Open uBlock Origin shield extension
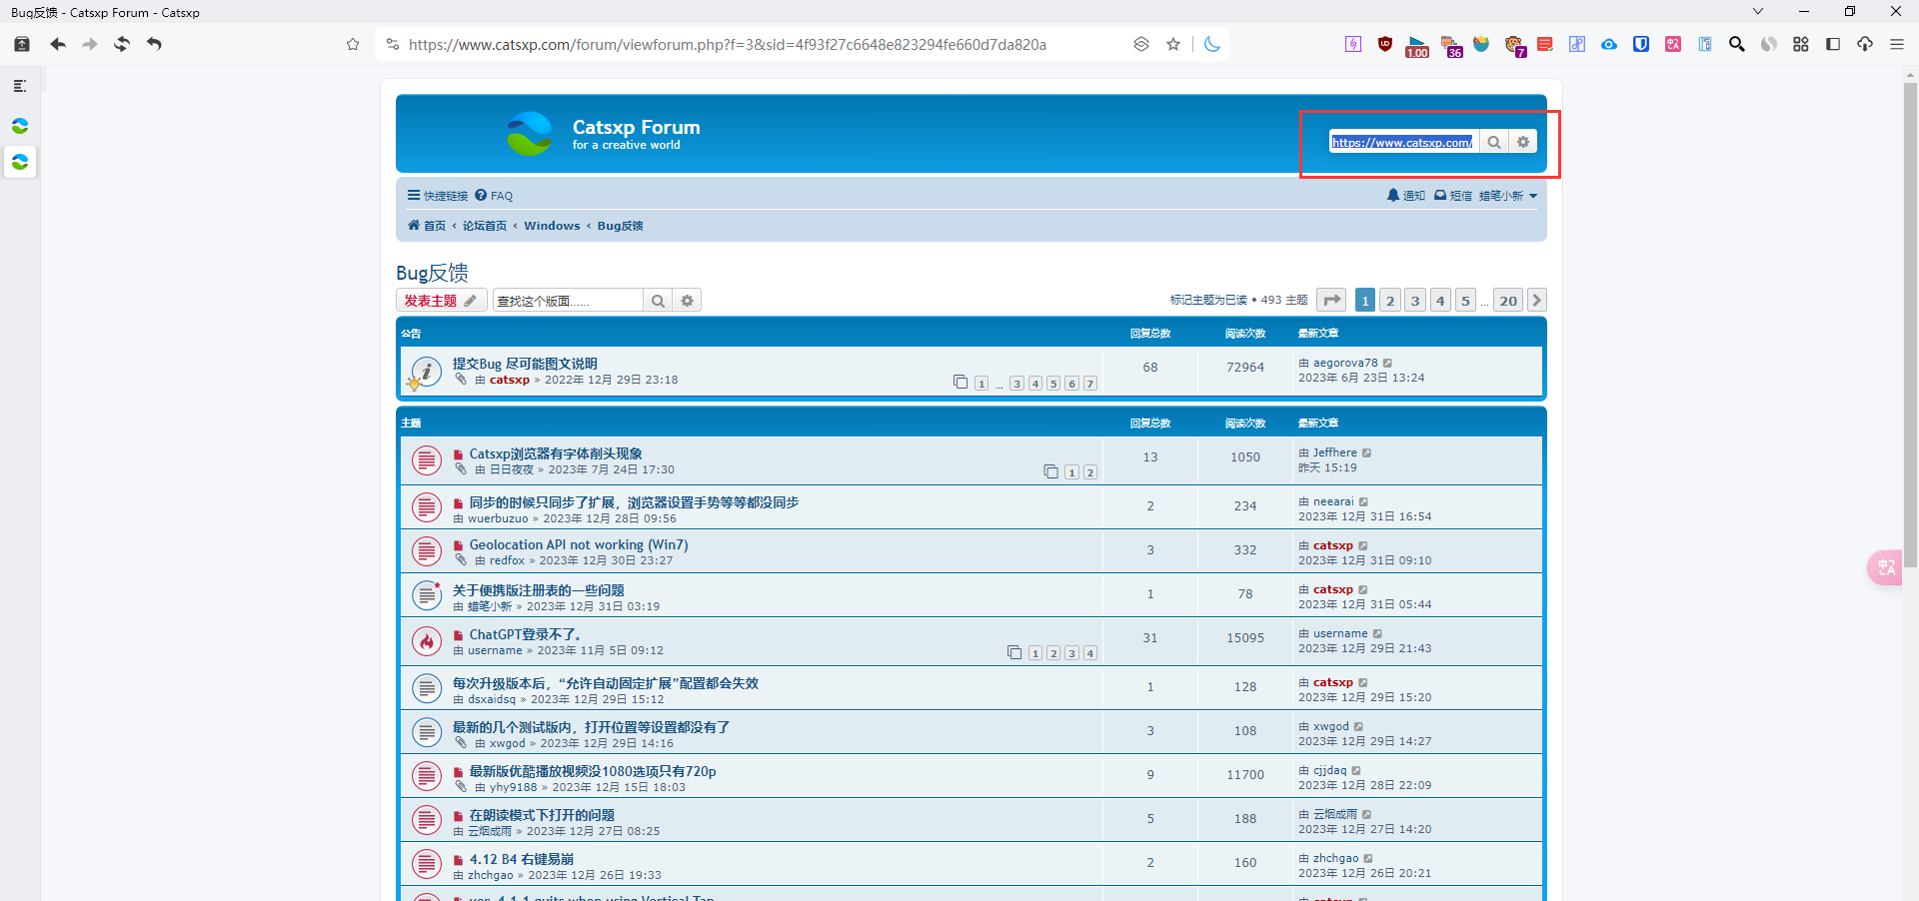The height and width of the screenshot is (901, 1919). (x=1385, y=44)
